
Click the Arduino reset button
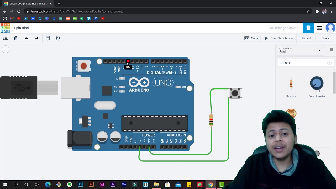click(83, 66)
